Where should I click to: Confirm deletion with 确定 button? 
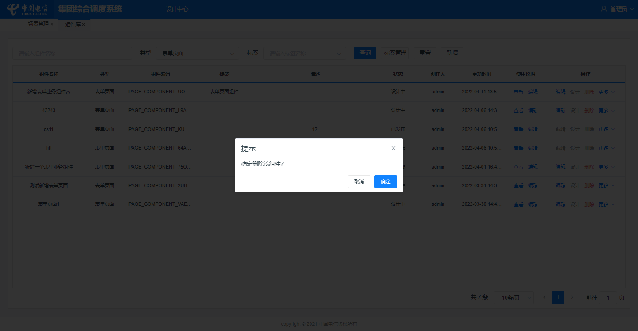(x=385, y=181)
